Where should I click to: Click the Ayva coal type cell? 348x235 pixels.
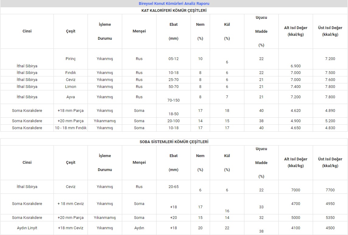[71, 97]
